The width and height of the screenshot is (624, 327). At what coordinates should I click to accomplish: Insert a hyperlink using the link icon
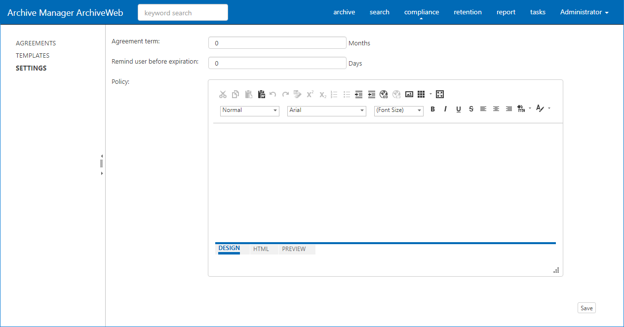click(x=384, y=94)
